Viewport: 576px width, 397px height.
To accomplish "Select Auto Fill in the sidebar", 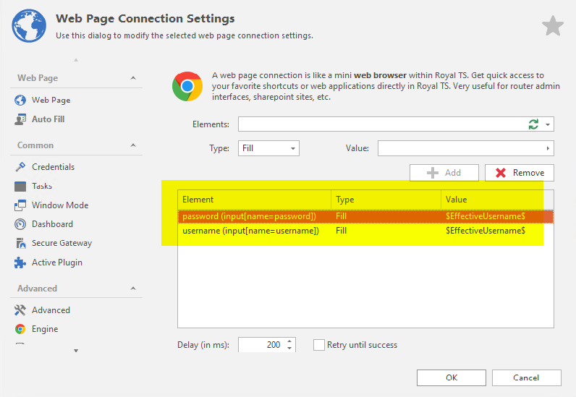I will click(48, 119).
